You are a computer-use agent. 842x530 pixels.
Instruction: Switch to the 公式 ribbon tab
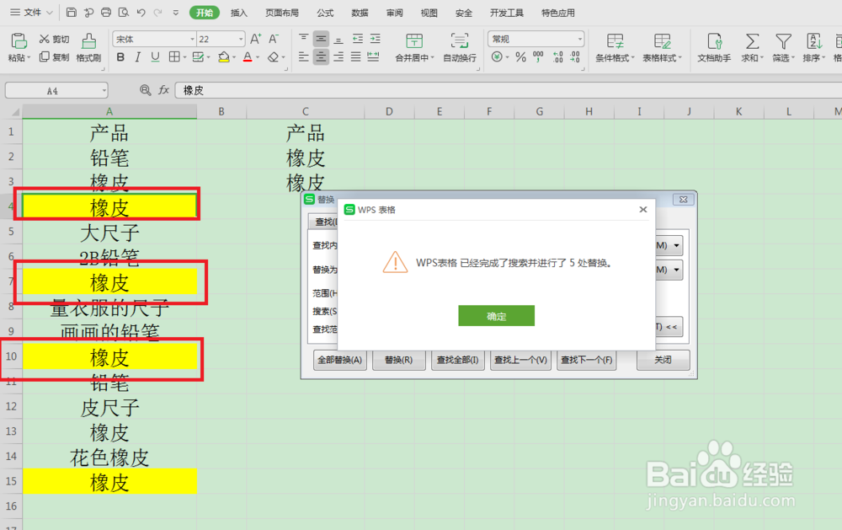325,13
